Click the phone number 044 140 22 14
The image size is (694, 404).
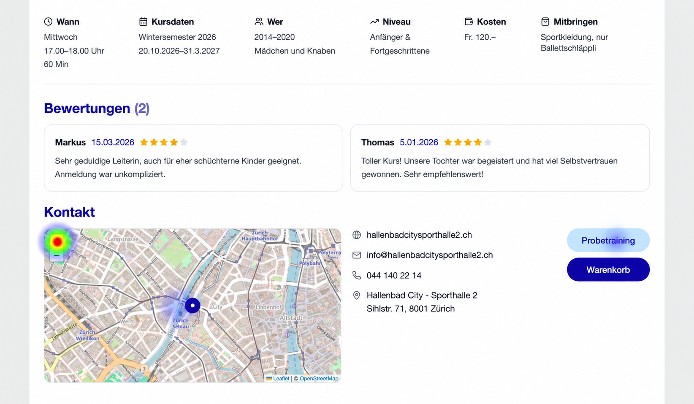pos(394,276)
